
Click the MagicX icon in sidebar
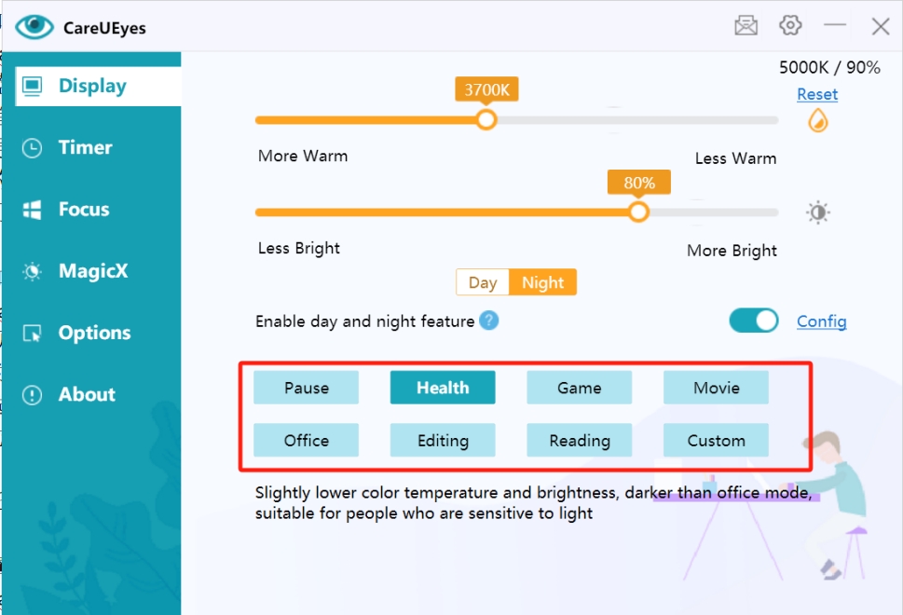coord(33,271)
